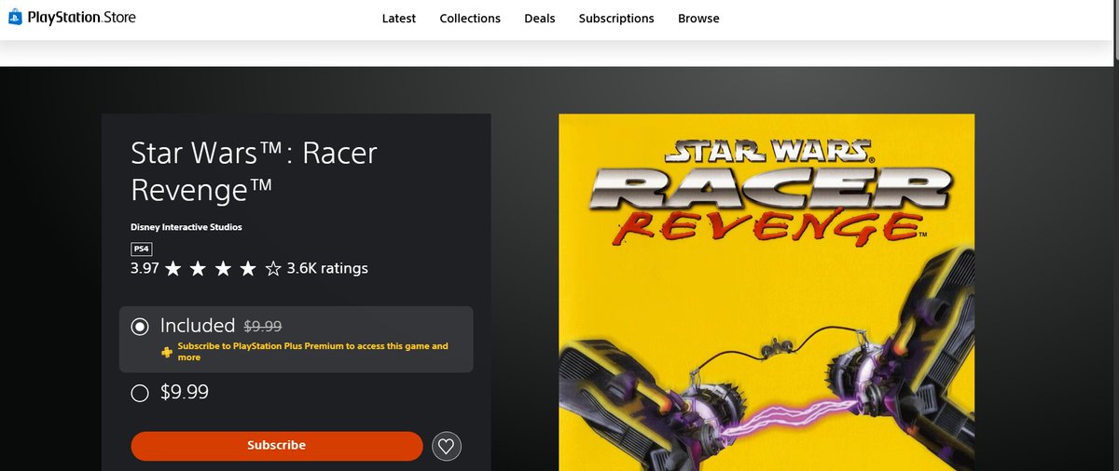Open the Subscriptions menu item
Viewport: 1119px width, 471px height.
pos(616,19)
